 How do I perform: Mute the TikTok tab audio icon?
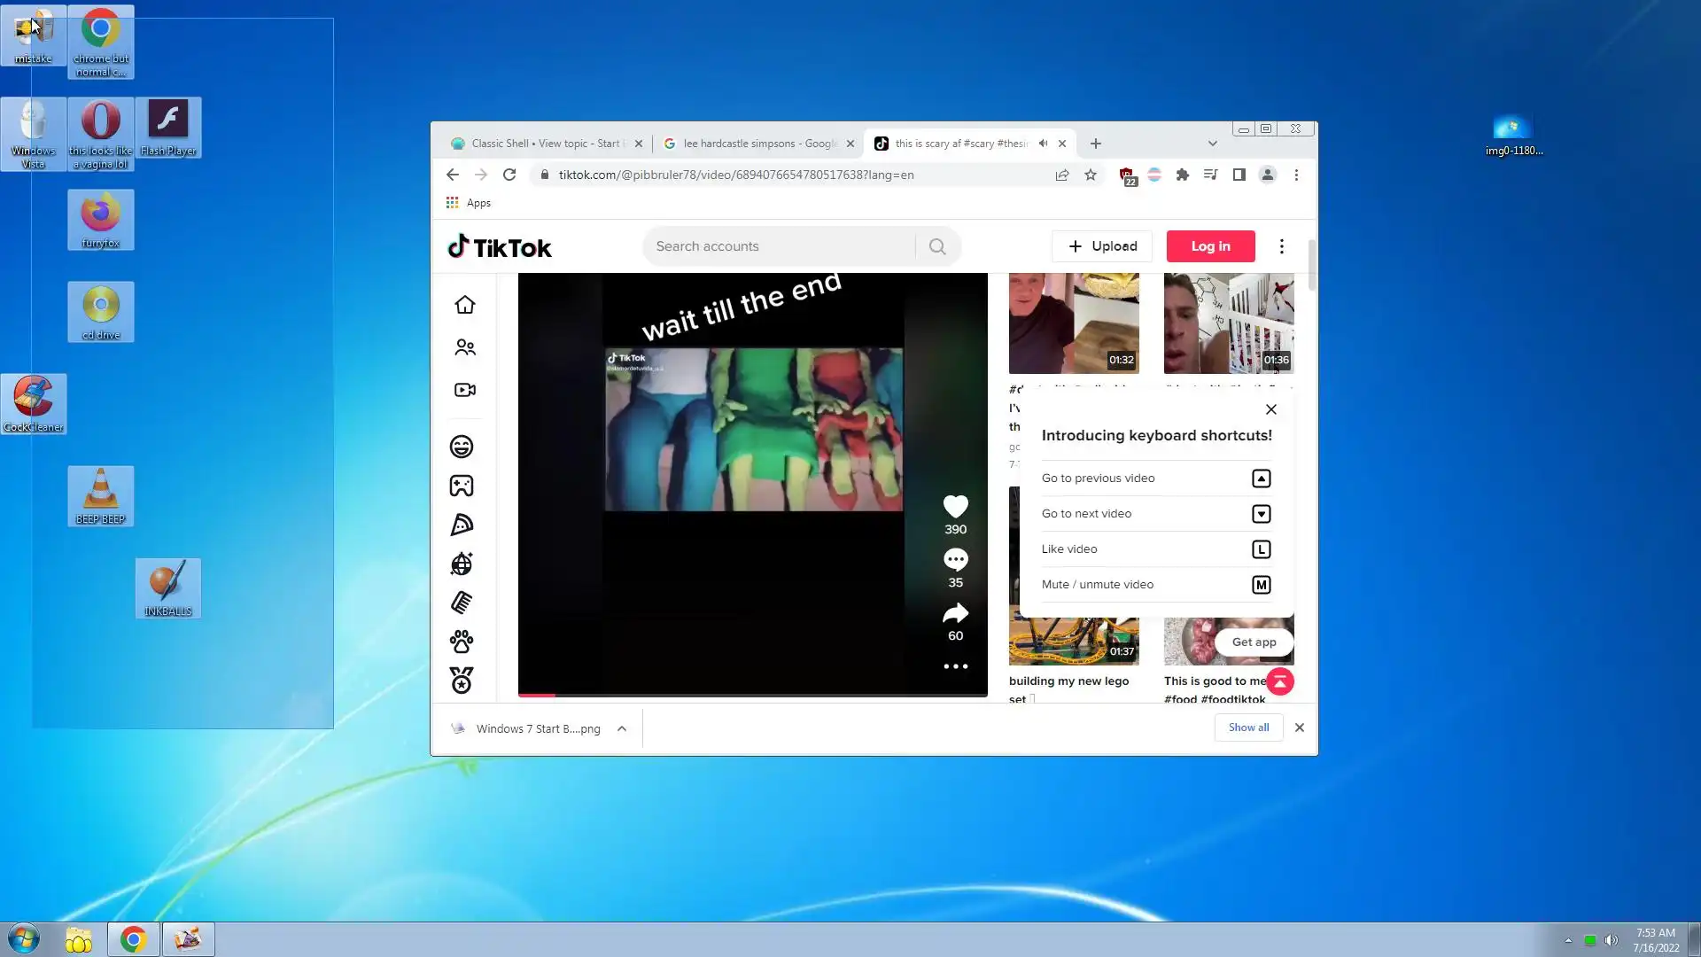[1044, 144]
